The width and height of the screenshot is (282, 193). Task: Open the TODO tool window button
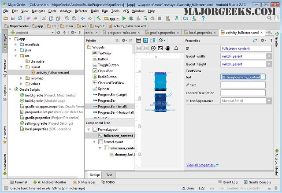[x=108, y=182]
